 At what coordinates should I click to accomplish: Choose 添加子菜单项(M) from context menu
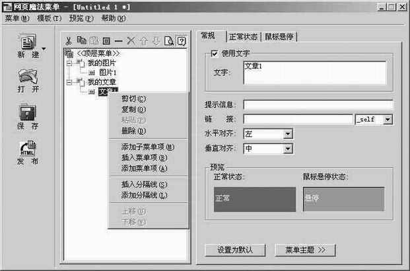click(x=149, y=147)
